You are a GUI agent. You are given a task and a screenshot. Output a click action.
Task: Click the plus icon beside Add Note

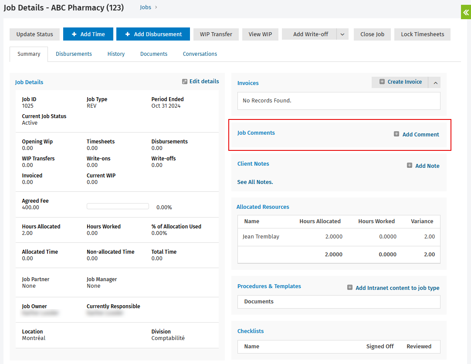coord(410,165)
